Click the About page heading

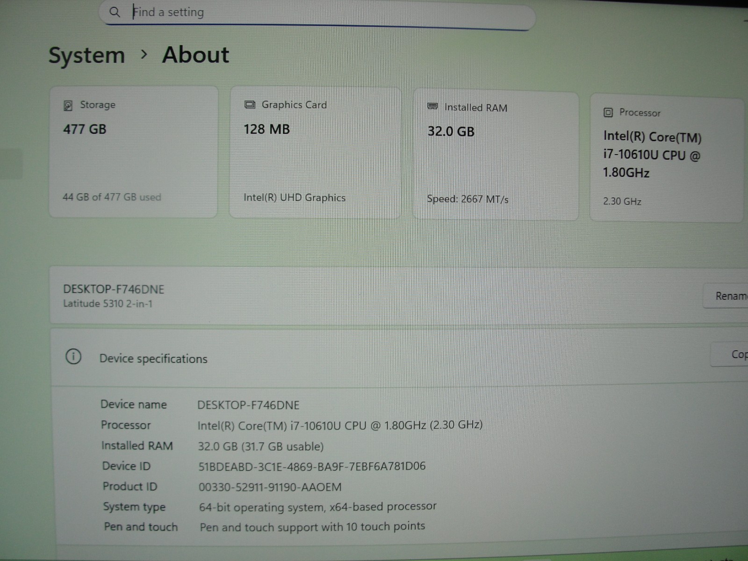point(195,55)
